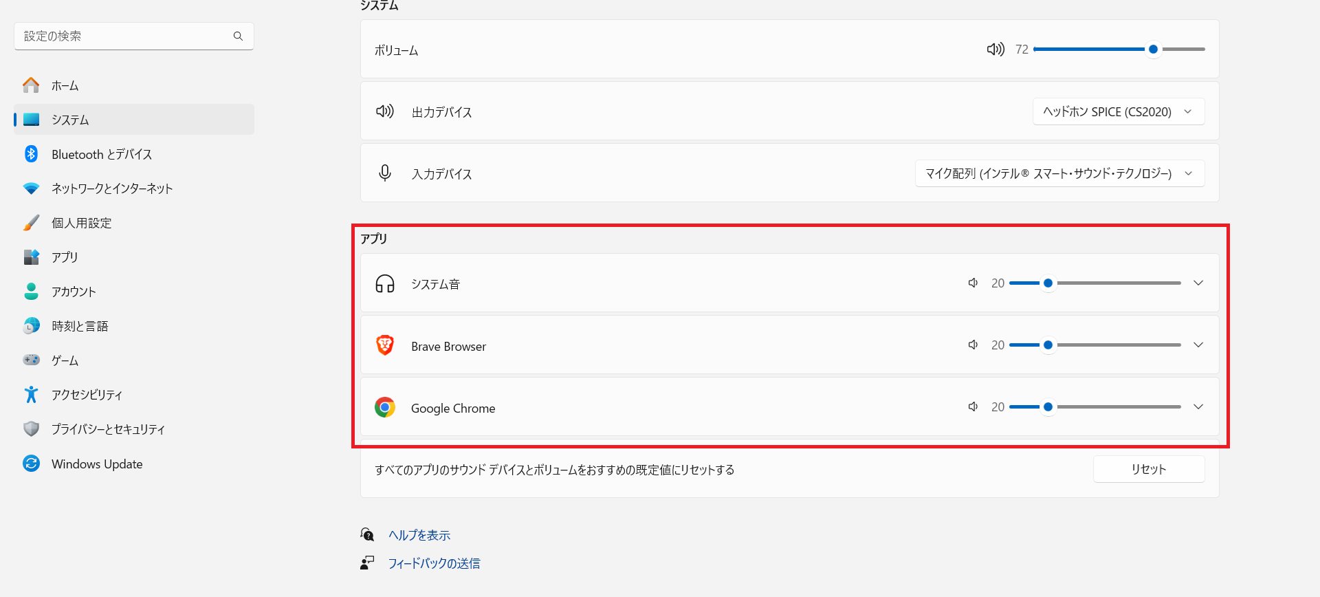Open アカウント settings page
This screenshot has height=597, width=1320.
click(x=134, y=292)
